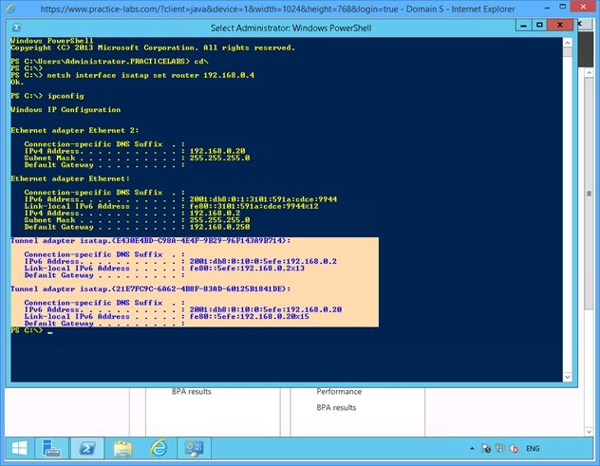Viewport: 600px width, 466px height.
Task: Click the ipconfig command text
Action: (x=66, y=96)
